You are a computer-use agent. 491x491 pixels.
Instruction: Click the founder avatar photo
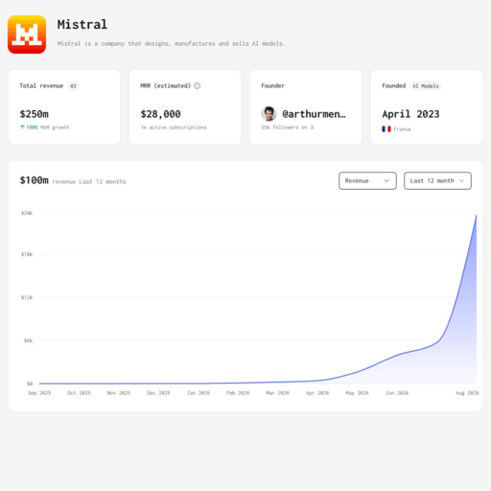pos(269,114)
